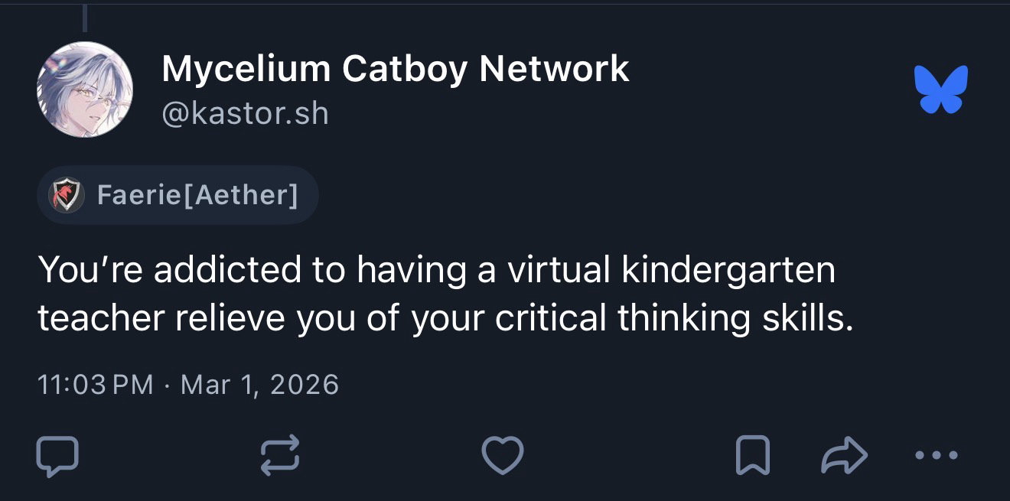Open the three-dot more options menu

[x=936, y=455]
